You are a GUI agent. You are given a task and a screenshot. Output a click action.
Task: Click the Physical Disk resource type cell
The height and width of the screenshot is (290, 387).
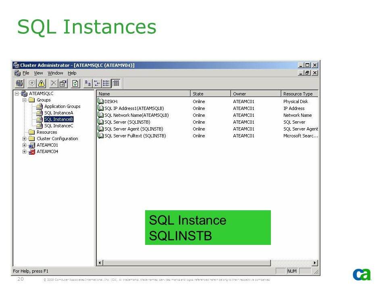(x=295, y=101)
